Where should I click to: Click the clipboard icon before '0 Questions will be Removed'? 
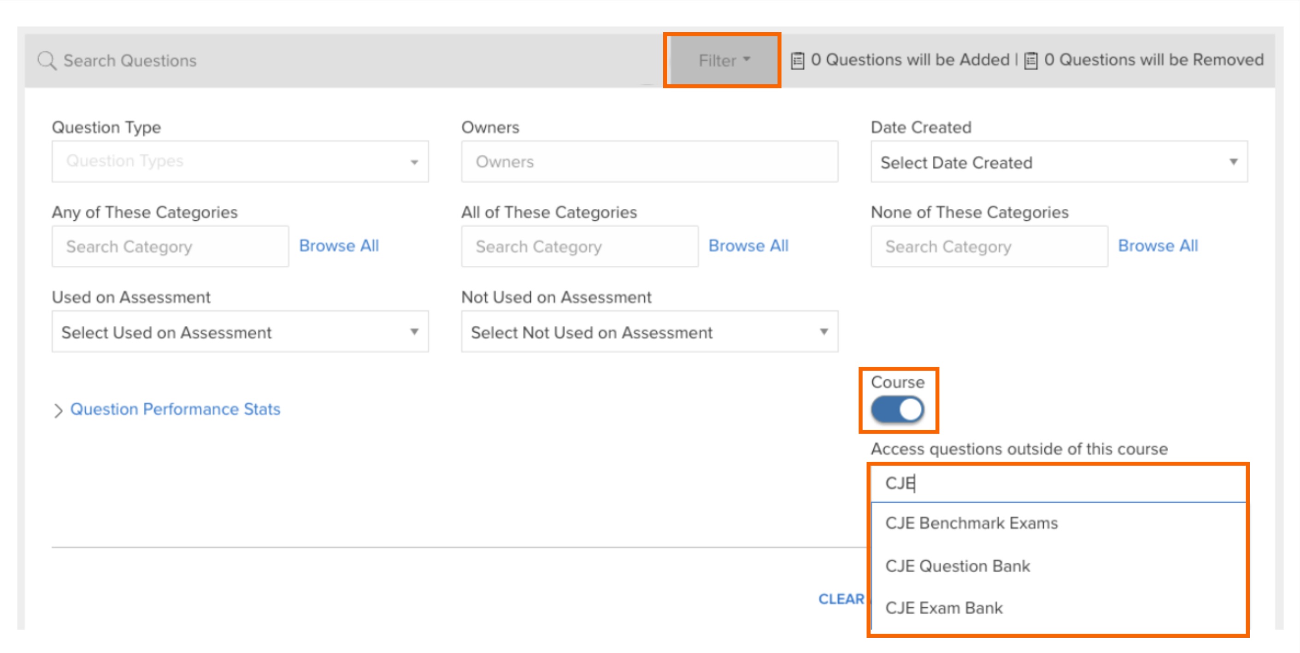click(1031, 59)
